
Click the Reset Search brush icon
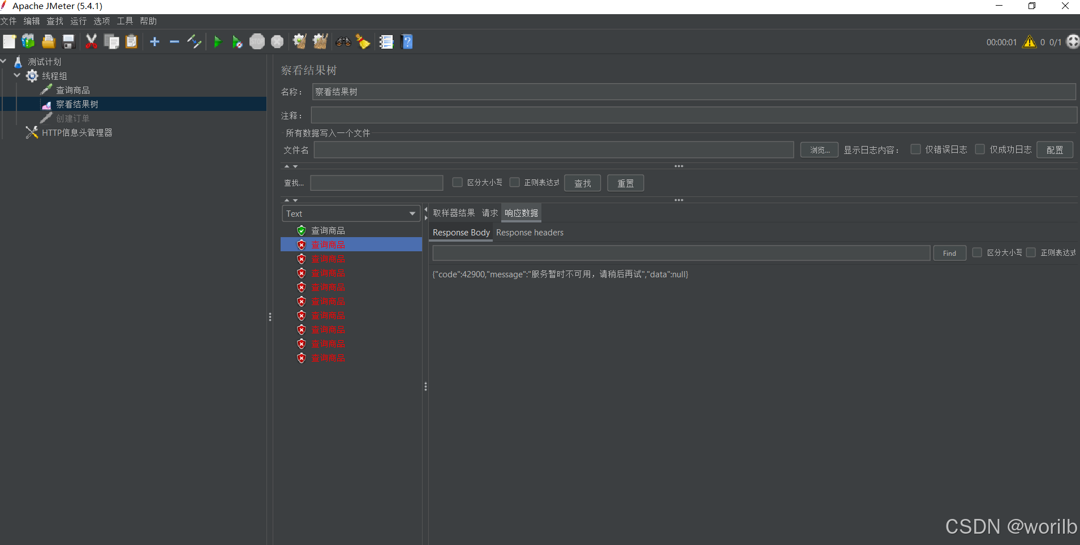point(363,42)
